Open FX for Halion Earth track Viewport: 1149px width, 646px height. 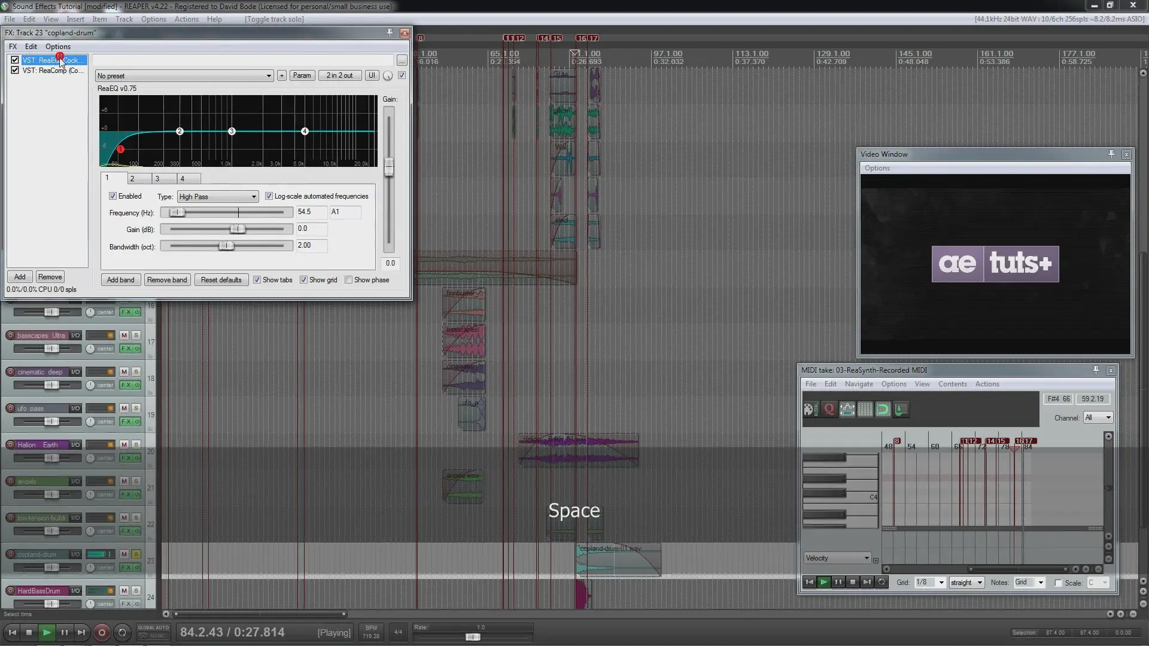point(126,458)
